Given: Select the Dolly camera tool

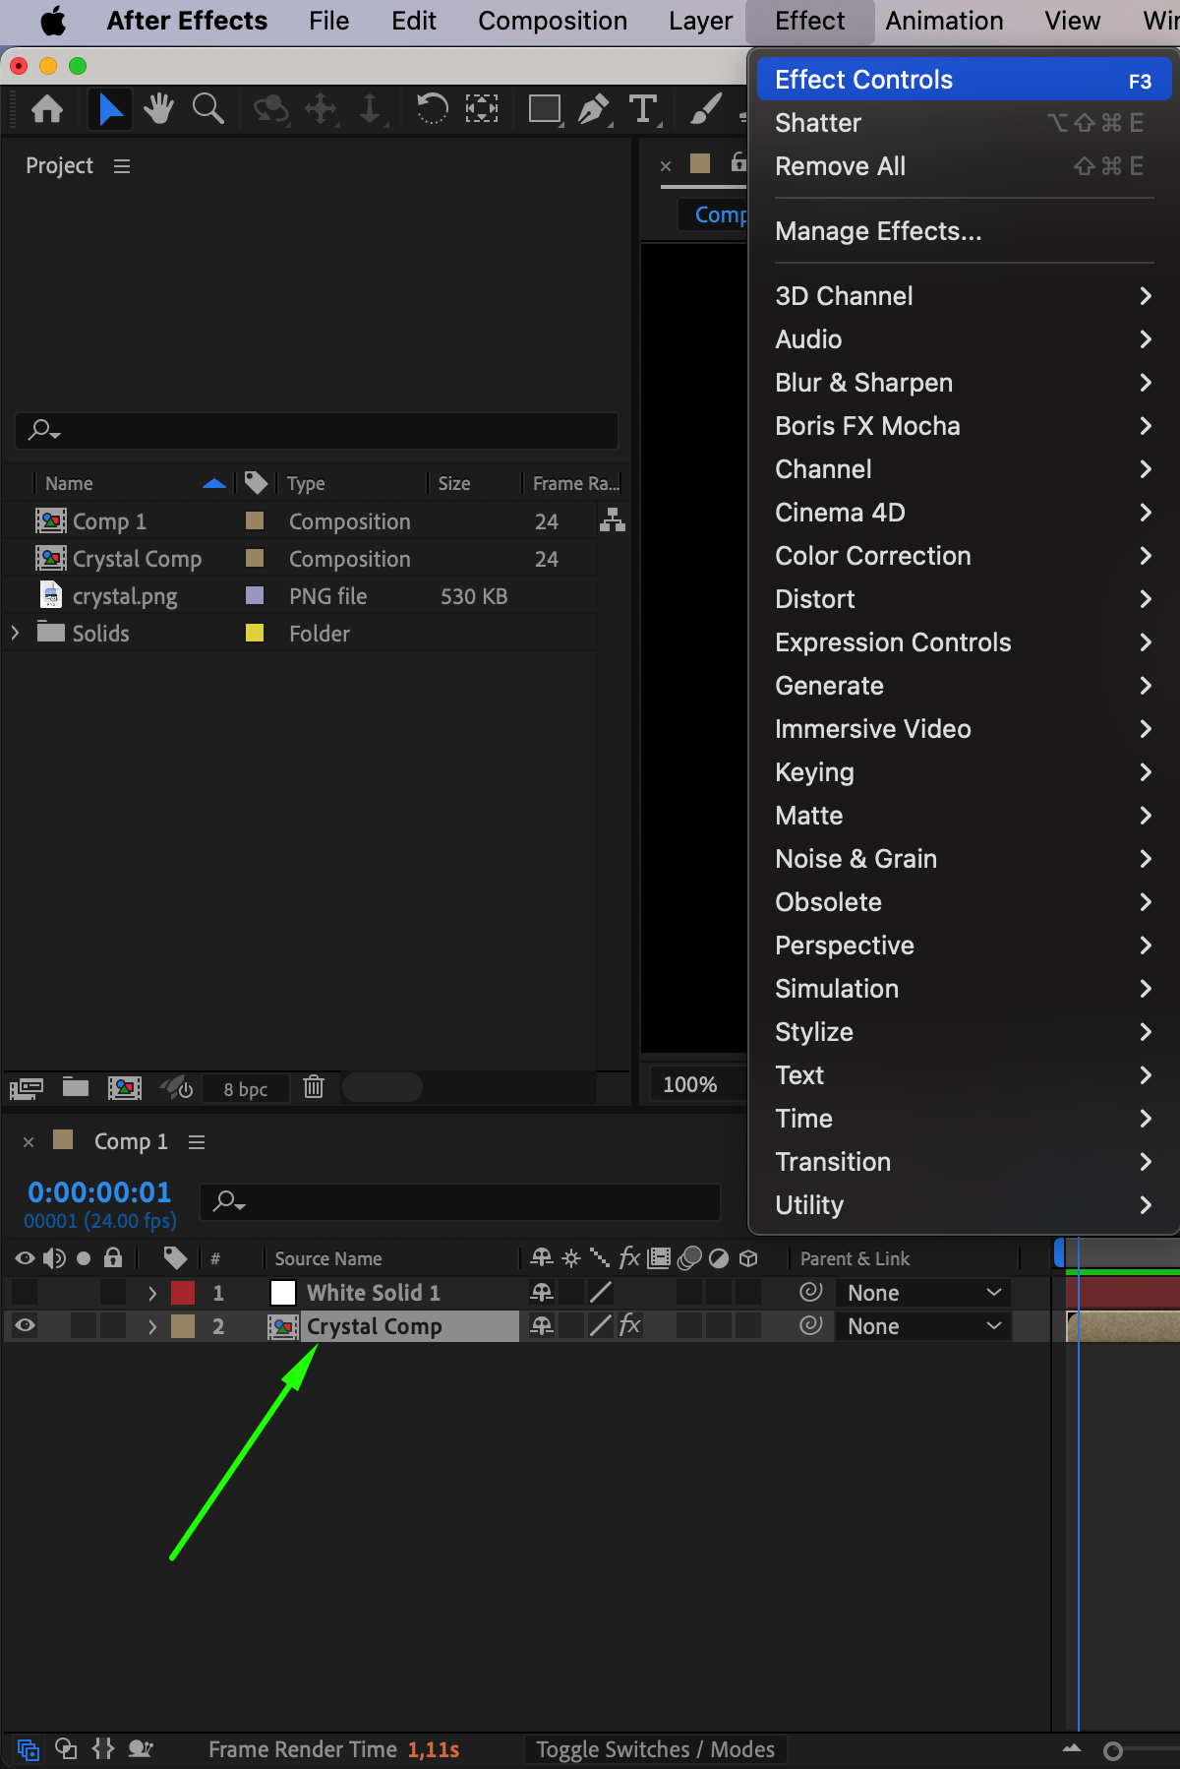Looking at the screenshot, I should point(370,108).
